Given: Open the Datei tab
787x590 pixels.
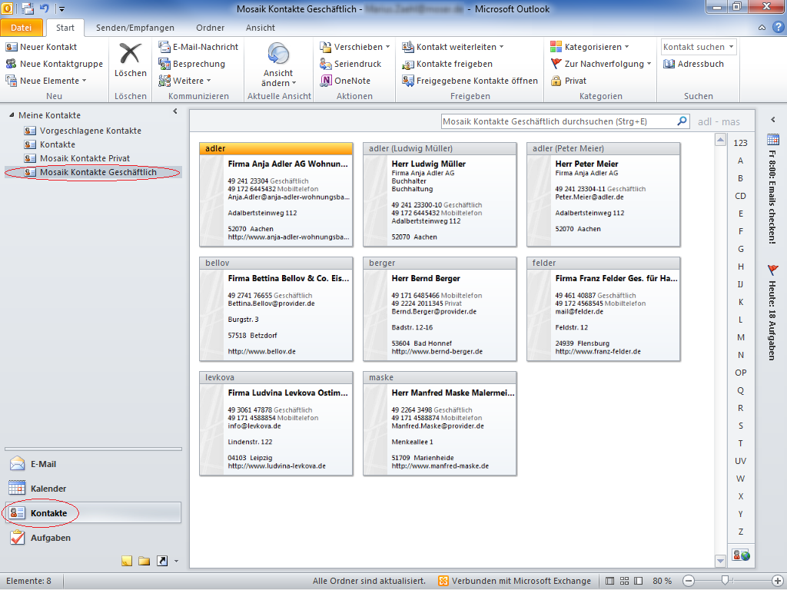Looking at the screenshot, I should tap(21, 28).
